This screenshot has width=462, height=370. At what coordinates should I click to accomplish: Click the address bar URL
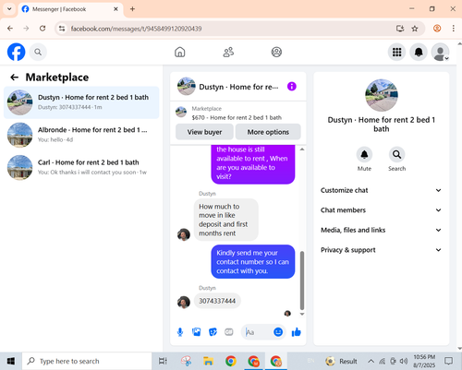click(x=136, y=29)
